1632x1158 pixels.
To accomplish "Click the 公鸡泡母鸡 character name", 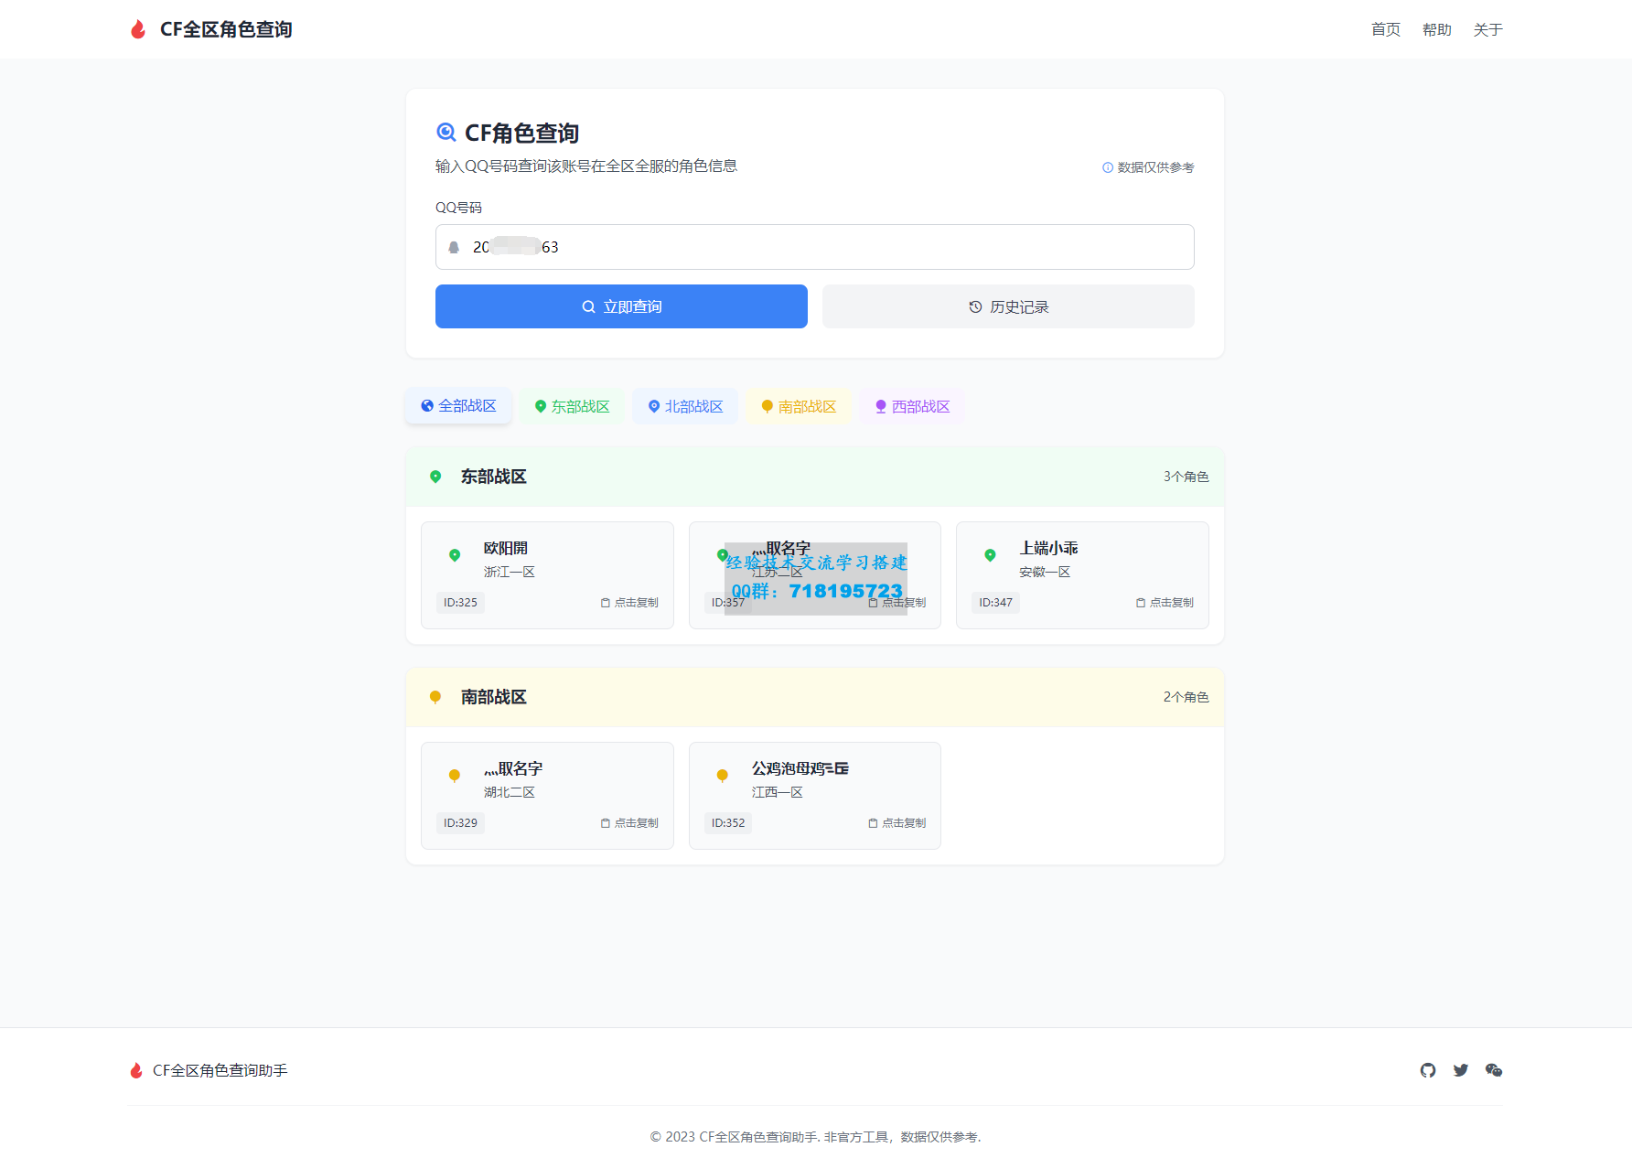I will click(800, 768).
